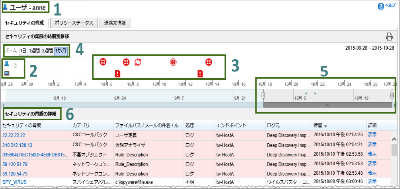Set zoom to 2週間
This screenshot has height=189, width=400.
point(47,51)
